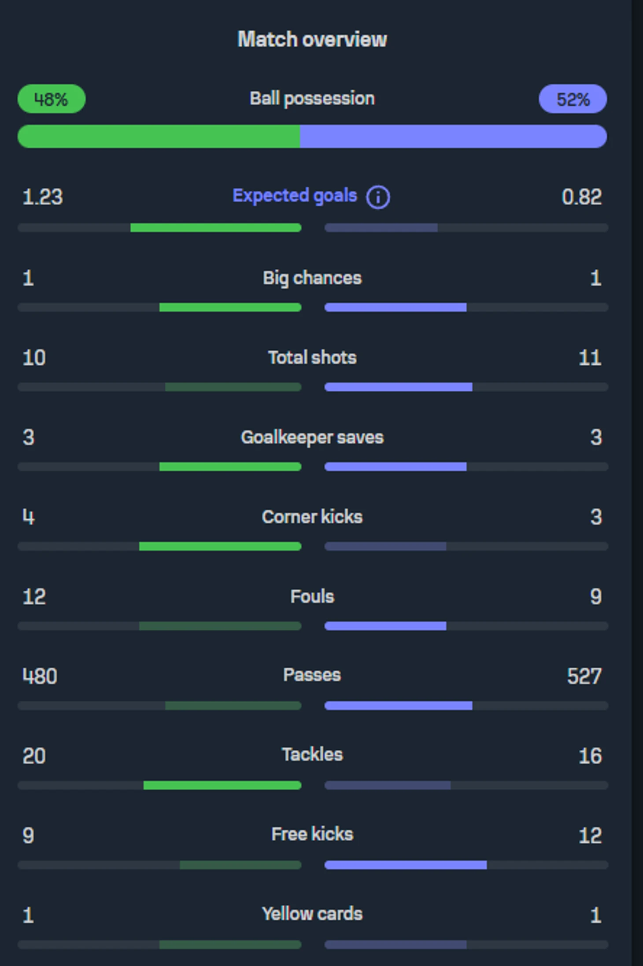The width and height of the screenshot is (643, 966).
Task: Click the Free kicks label
Action: click(312, 834)
